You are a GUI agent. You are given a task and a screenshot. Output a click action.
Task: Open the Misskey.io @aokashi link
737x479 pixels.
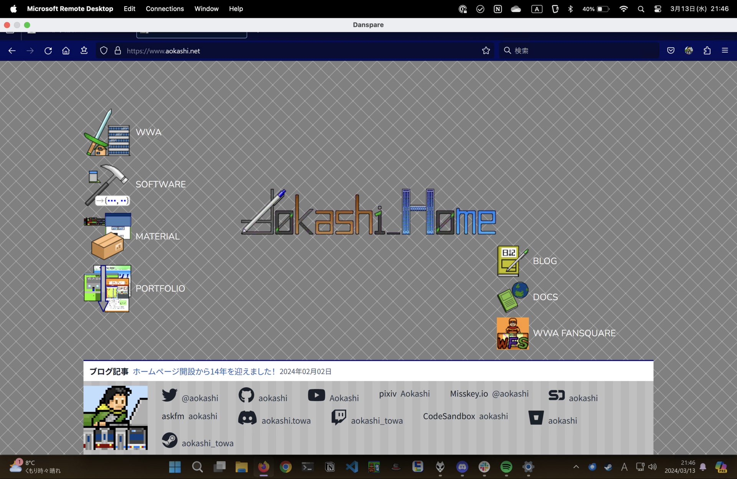[489, 393]
